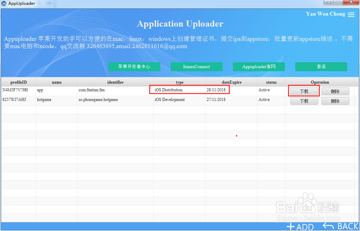Click the AppUploader logo in title bar
This screenshot has width=360, height=231.
pos(4,3)
